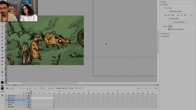Click the New Folder icon in Timeline
Viewport: 196px width, 110px height.
[10, 88]
